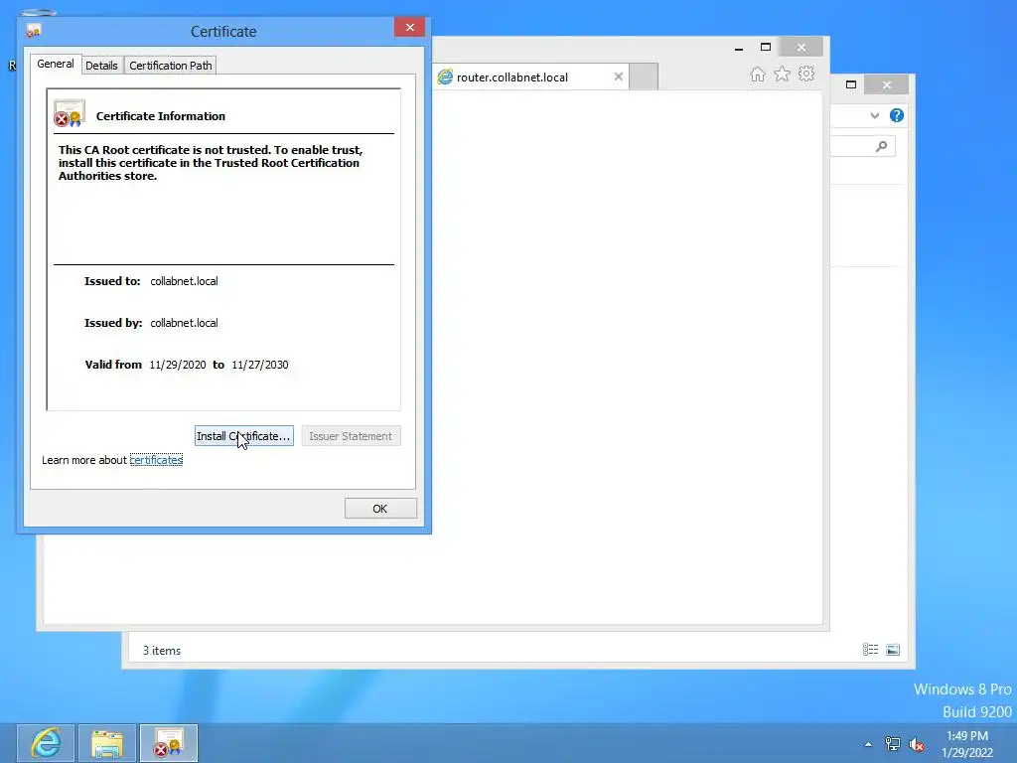Show hidden system tray icons
Screen dimensions: 1017x763
pos(868,744)
